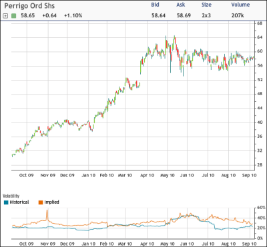Click the Volume column header
This screenshot has width=267, height=247.
[240, 5]
